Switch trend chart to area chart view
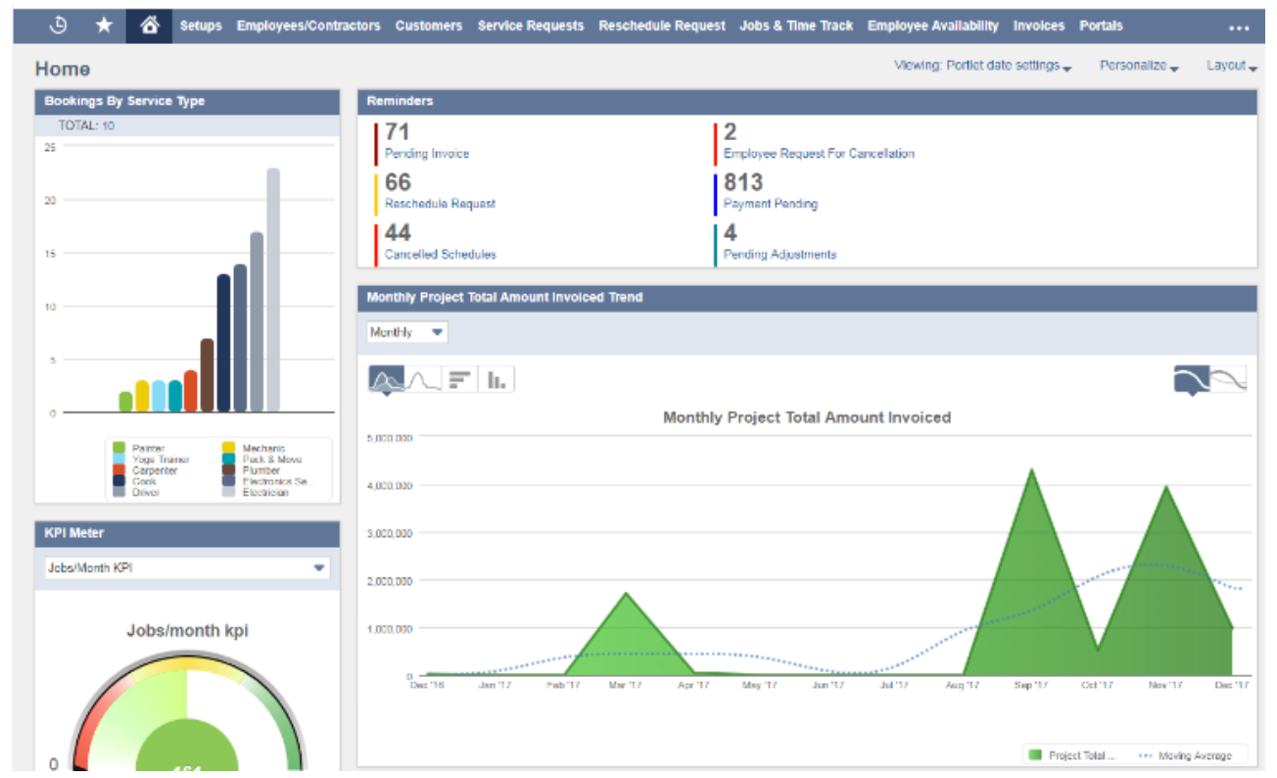Viewport: 1277px width, 778px height. pos(386,379)
